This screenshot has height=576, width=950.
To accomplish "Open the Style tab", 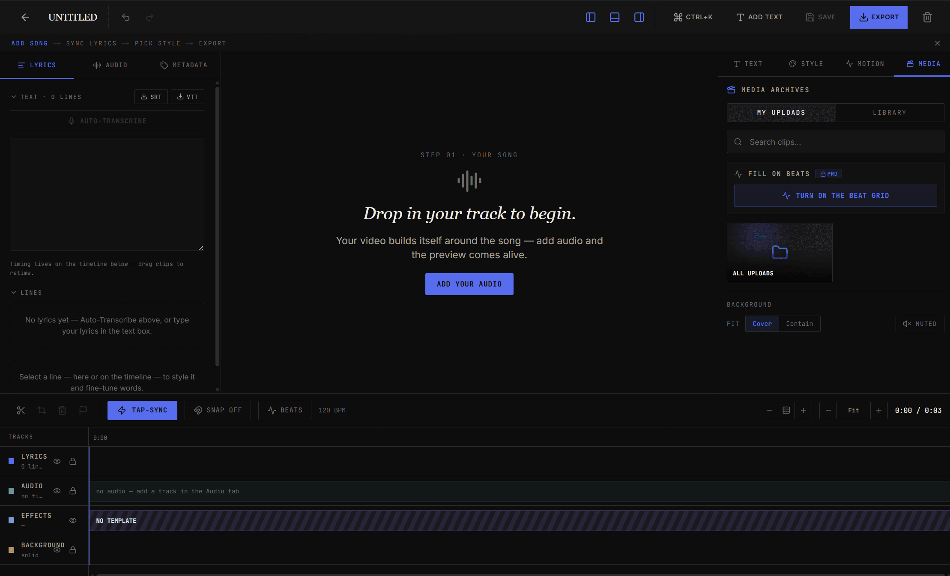I will pyautogui.click(x=806, y=64).
